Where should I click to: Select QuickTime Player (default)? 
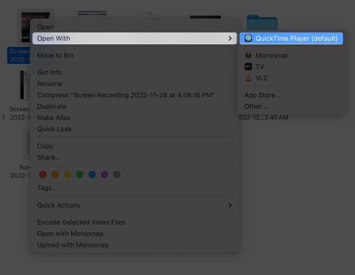coord(291,38)
